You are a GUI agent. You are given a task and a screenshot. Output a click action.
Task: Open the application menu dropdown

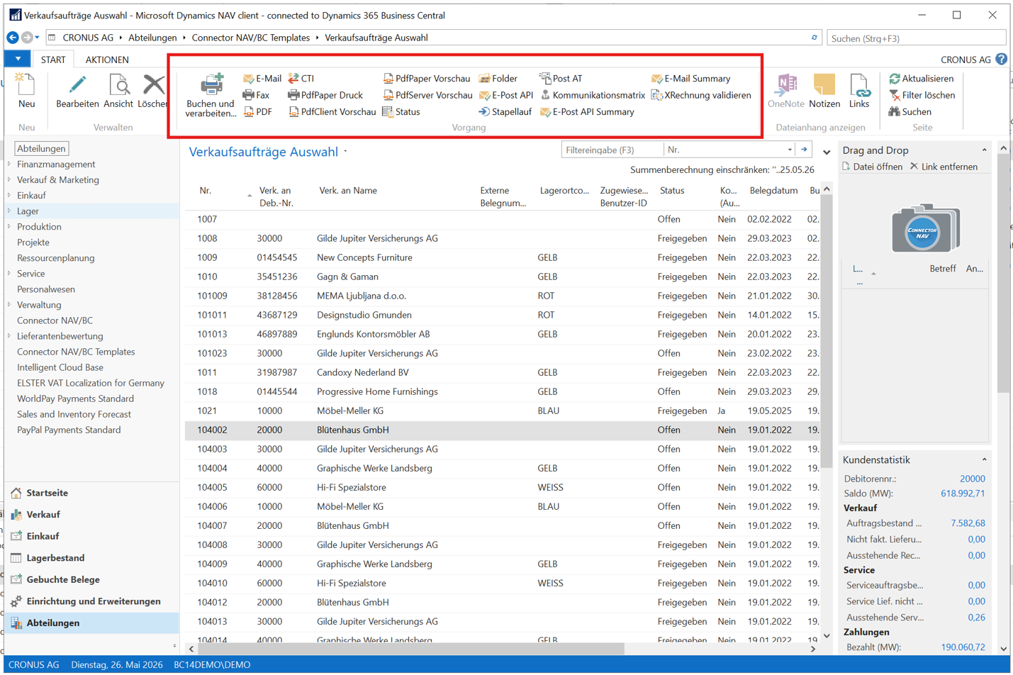[x=18, y=60]
